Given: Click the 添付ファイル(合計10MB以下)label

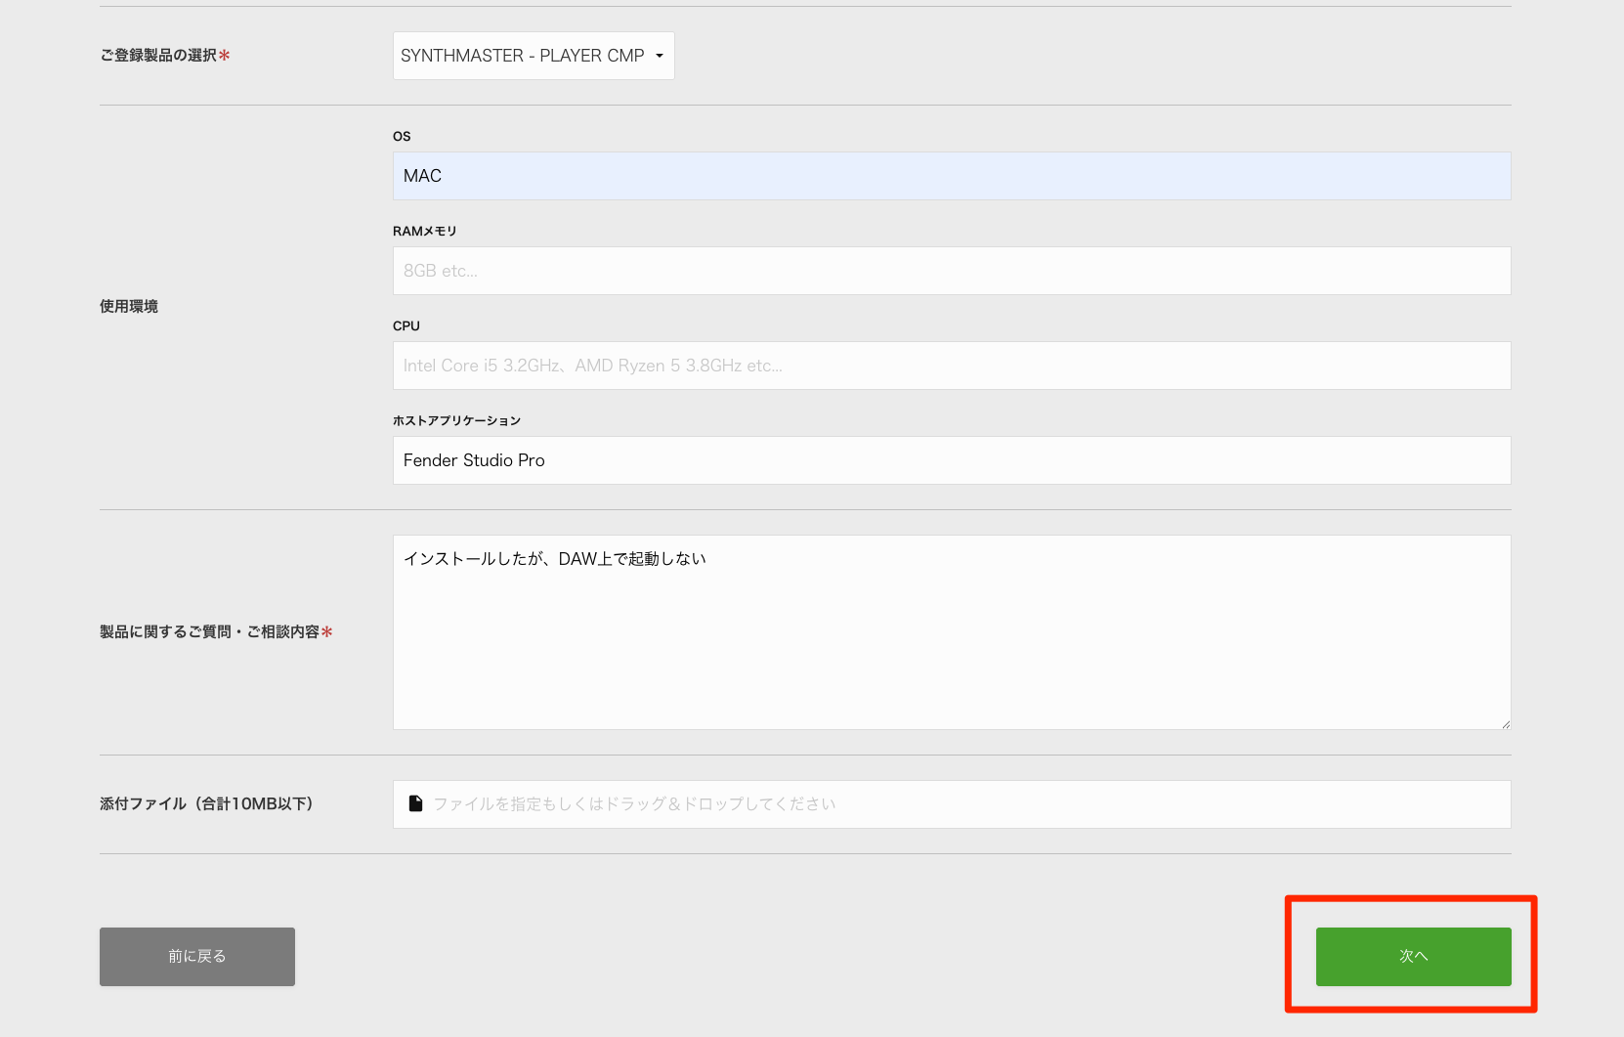Looking at the screenshot, I should 206,803.
